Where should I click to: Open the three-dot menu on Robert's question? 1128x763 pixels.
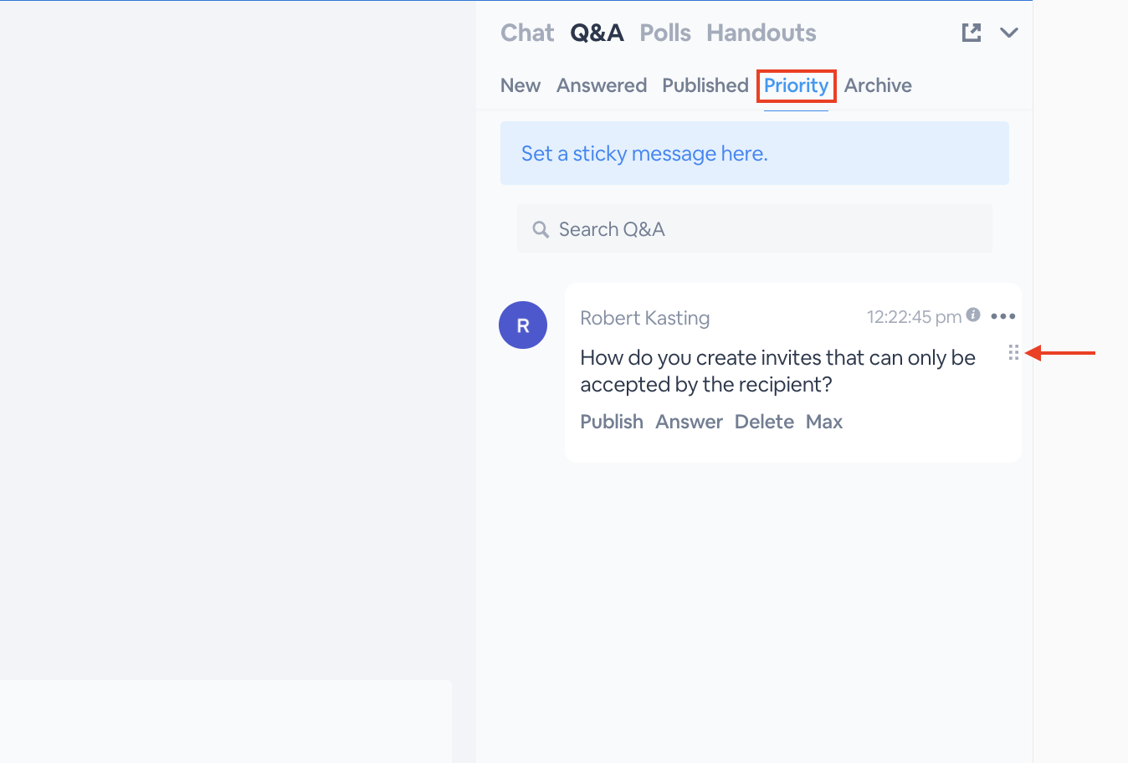pos(1002,316)
